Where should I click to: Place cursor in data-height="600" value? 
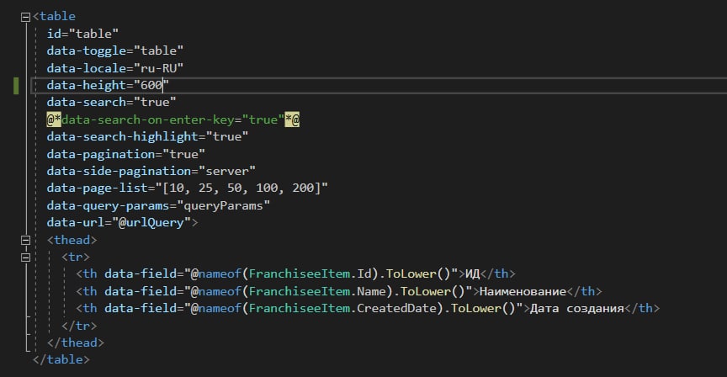tap(151, 85)
